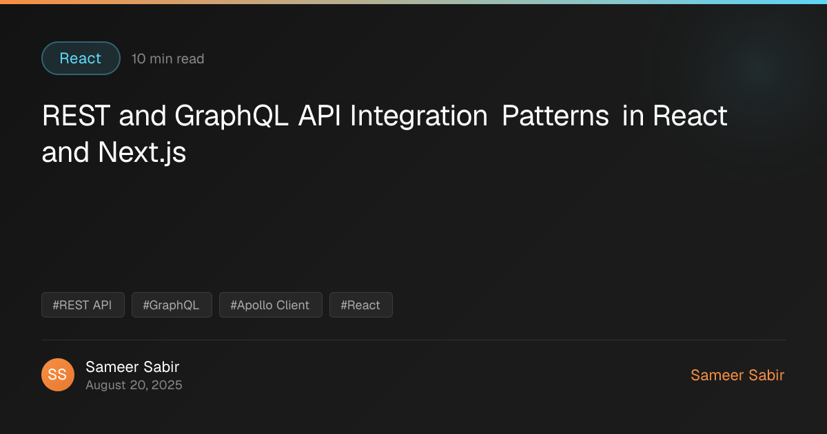
Task: Select the React category badge
Action: pos(81,59)
